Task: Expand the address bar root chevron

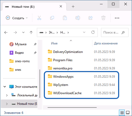Action: click(x=46, y=33)
